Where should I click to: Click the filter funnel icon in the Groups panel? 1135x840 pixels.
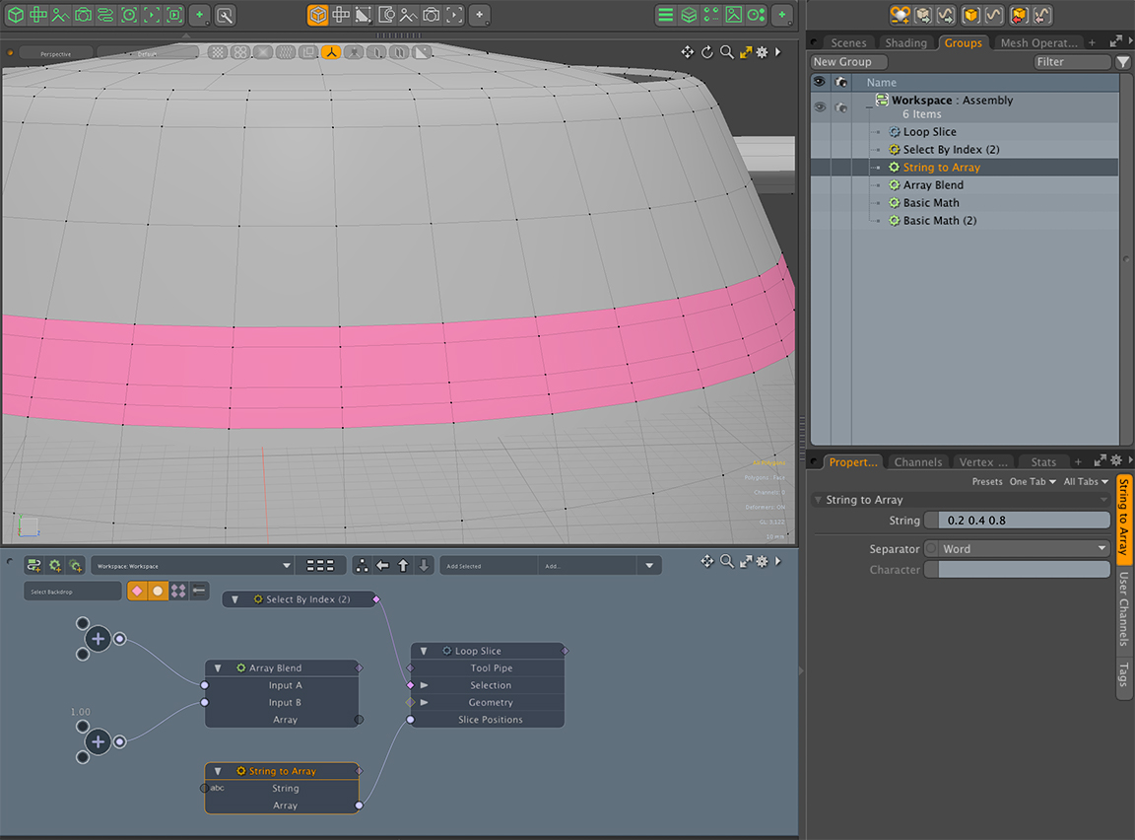(x=1123, y=62)
